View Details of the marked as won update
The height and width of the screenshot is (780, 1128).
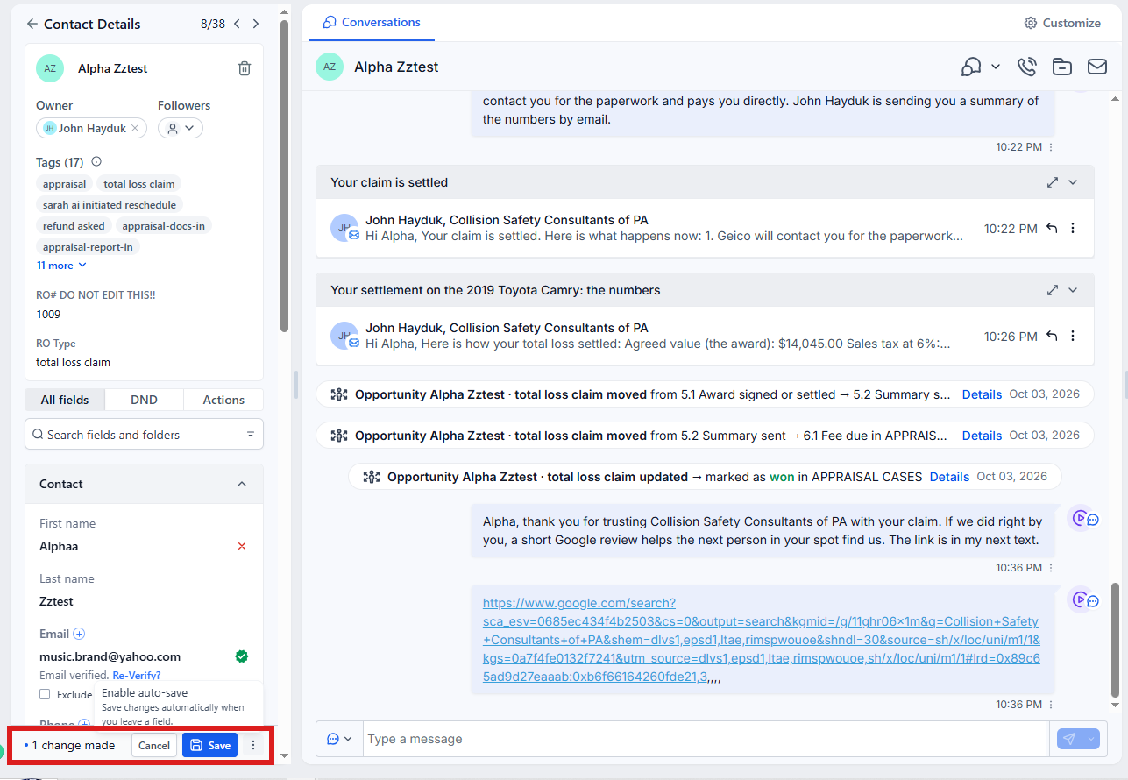949,477
